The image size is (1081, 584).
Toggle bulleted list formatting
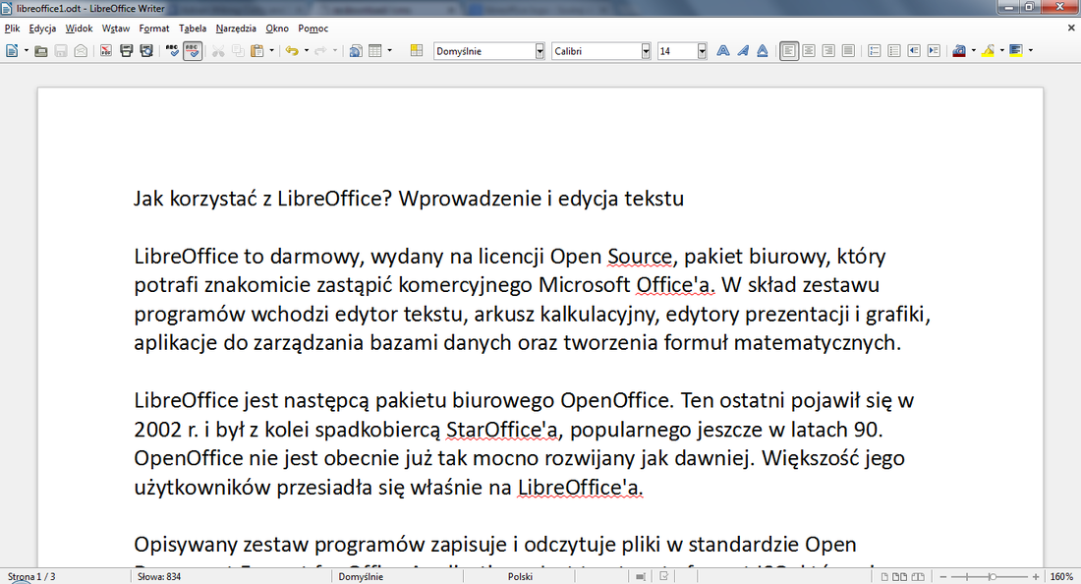click(x=894, y=50)
